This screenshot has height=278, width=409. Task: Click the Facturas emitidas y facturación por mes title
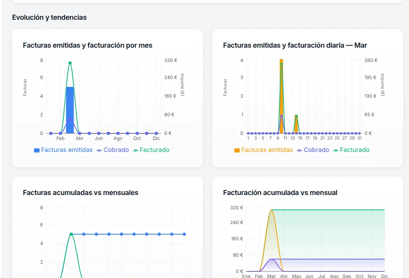tap(88, 45)
